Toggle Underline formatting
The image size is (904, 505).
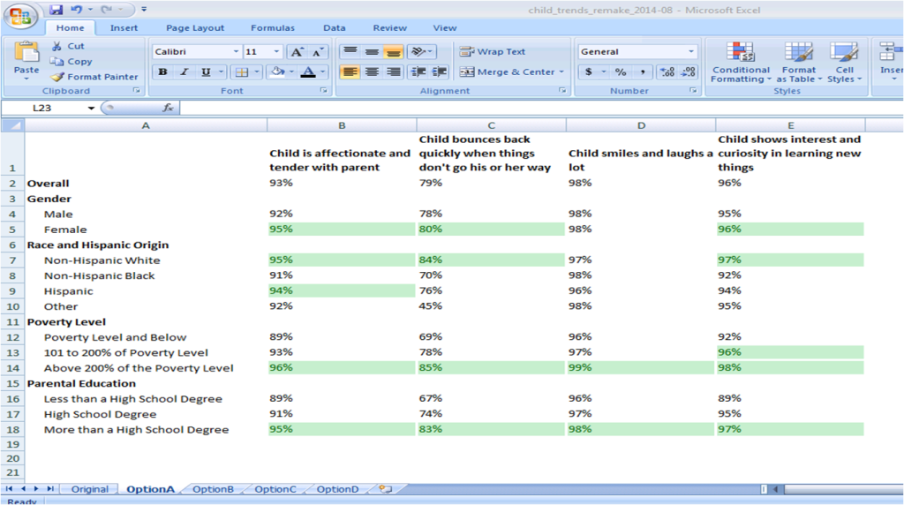point(205,72)
